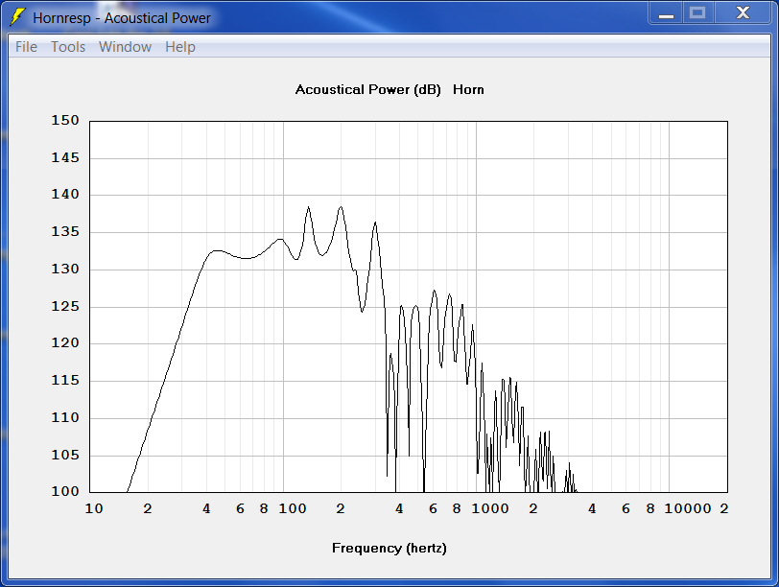779x587 pixels.
Task: Click the 120 dB y-axis label
Action: 65,342
